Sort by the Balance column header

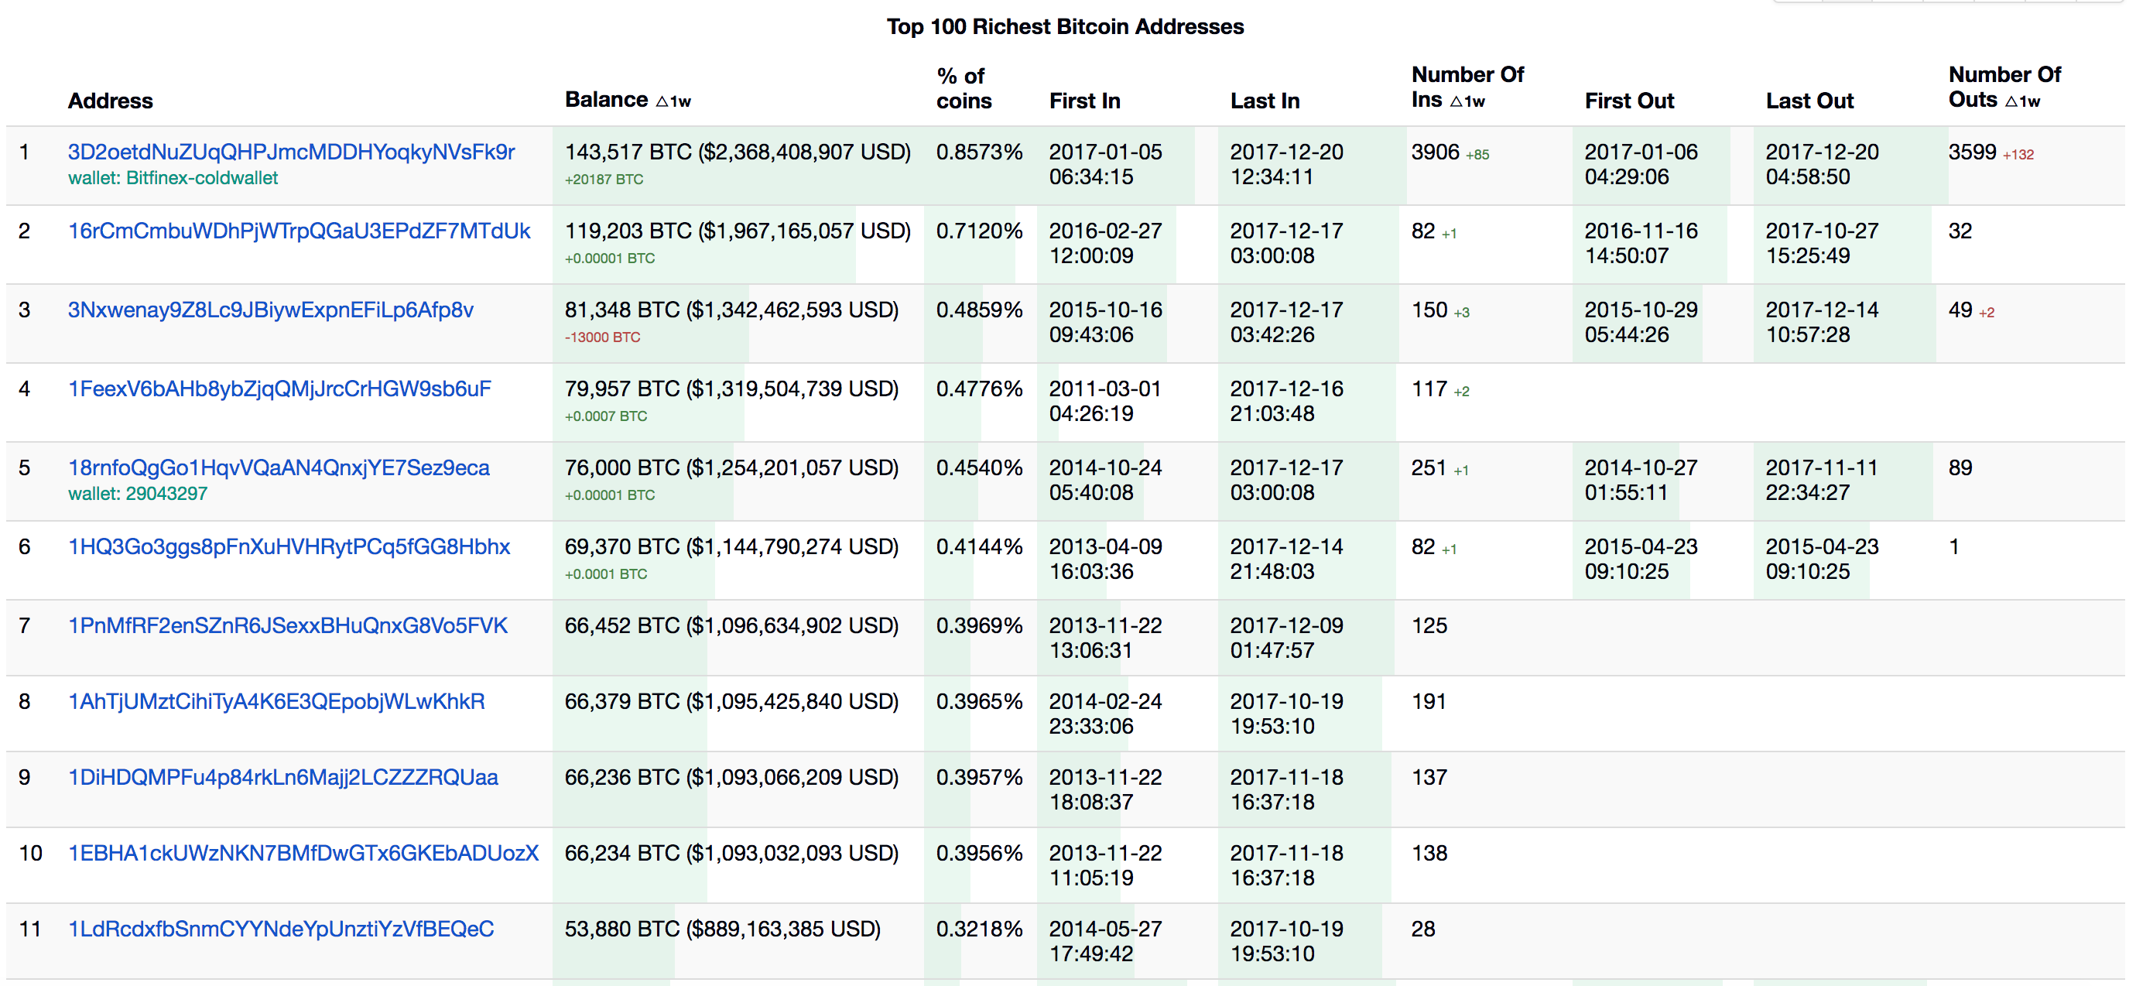point(628,100)
